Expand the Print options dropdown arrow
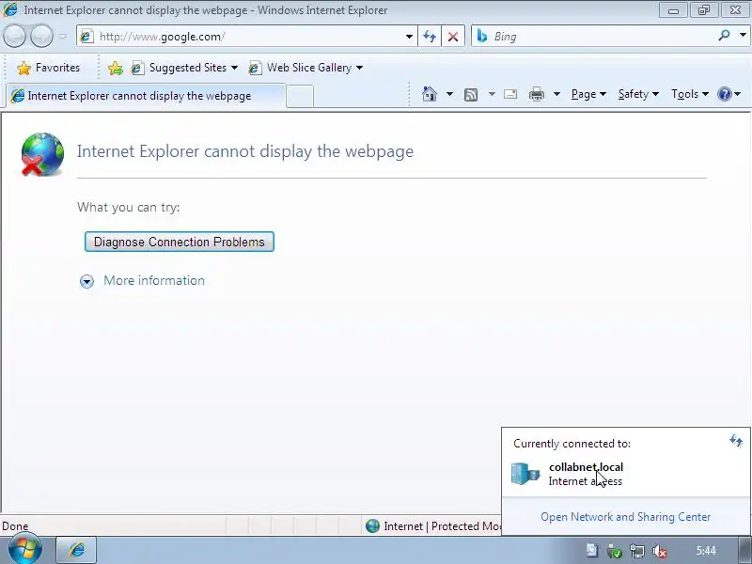 click(x=556, y=94)
